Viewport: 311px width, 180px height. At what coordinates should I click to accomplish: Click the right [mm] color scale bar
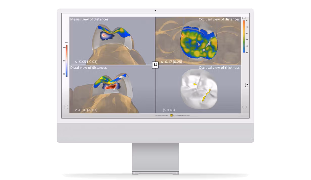[244, 35]
